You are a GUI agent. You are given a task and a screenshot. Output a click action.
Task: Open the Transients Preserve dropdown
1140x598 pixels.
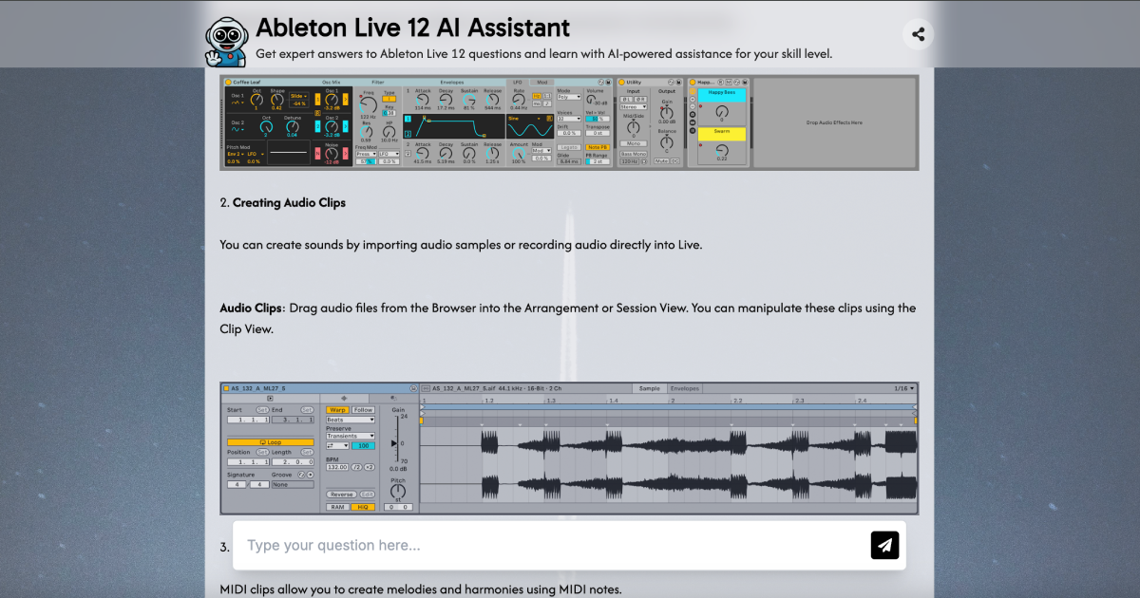click(x=351, y=436)
